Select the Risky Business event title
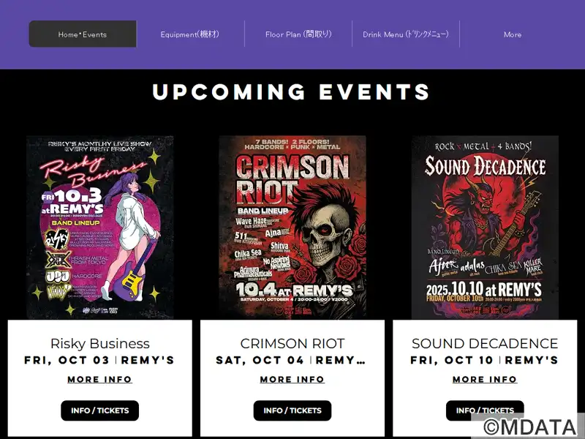Screen dimensions: 585x439 [x=100, y=343]
